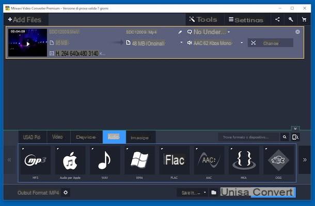Click the output file size icon
The image size is (315, 206).
(128, 42)
